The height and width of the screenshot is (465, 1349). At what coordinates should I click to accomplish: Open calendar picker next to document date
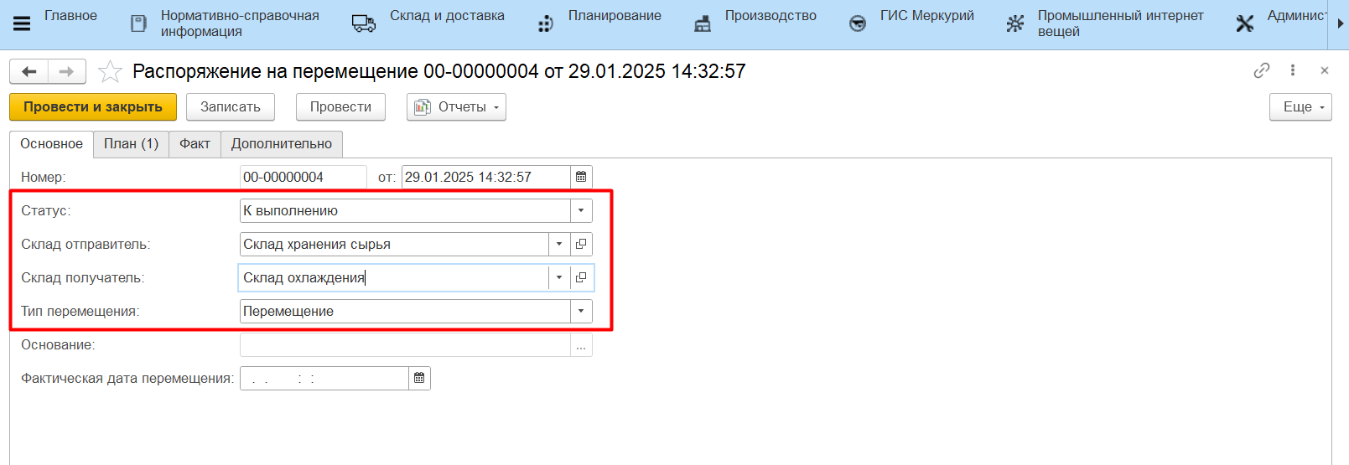581,178
